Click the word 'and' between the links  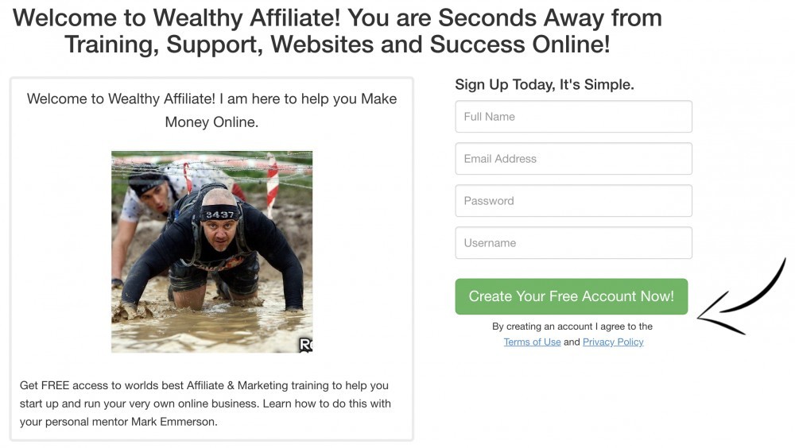(572, 342)
